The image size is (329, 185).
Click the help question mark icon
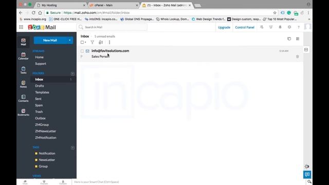pyautogui.click(x=298, y=27)
